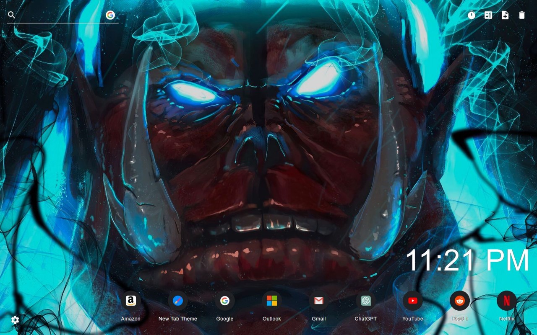
Task: Add a new note with the file-plus icon
Action: pos(505,15)
